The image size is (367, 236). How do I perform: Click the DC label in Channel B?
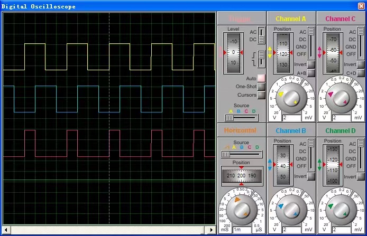tap(302, 151)
